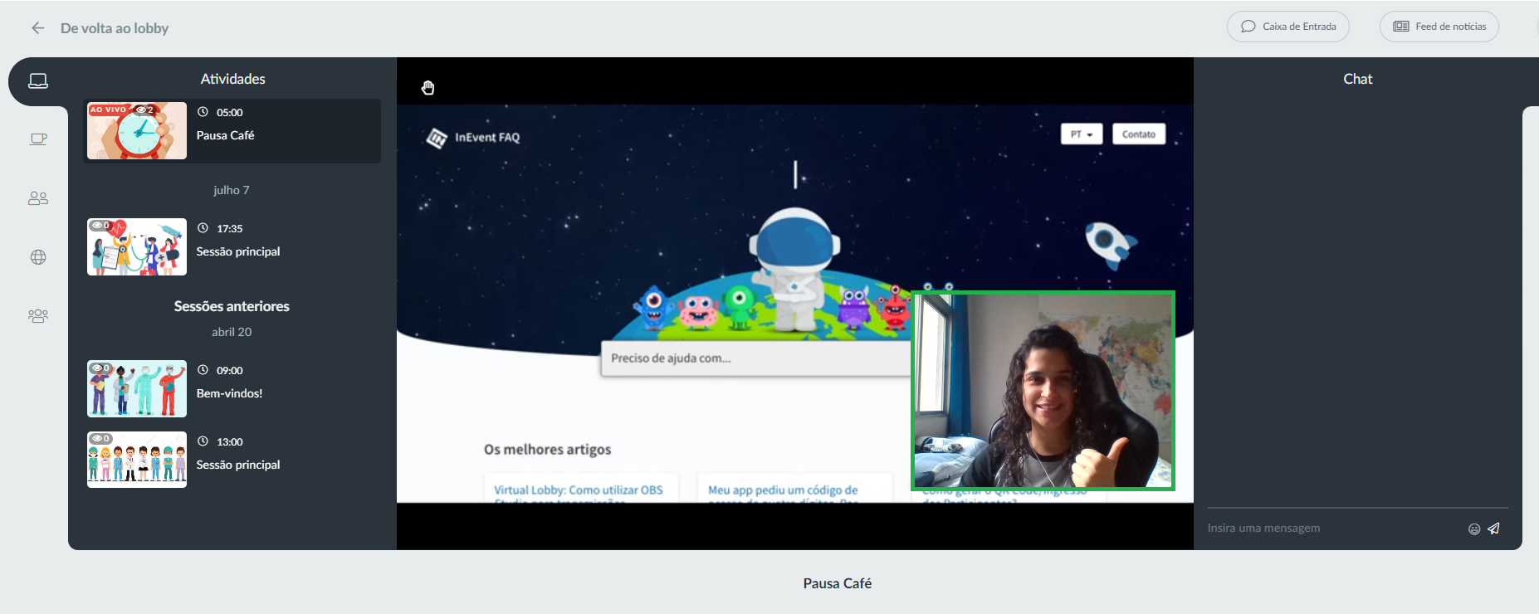Open the 17:35 Sessão principal thumbnail
This screenshot has height=614, width=1539.
pyautogui.click(x=137, y=247)
